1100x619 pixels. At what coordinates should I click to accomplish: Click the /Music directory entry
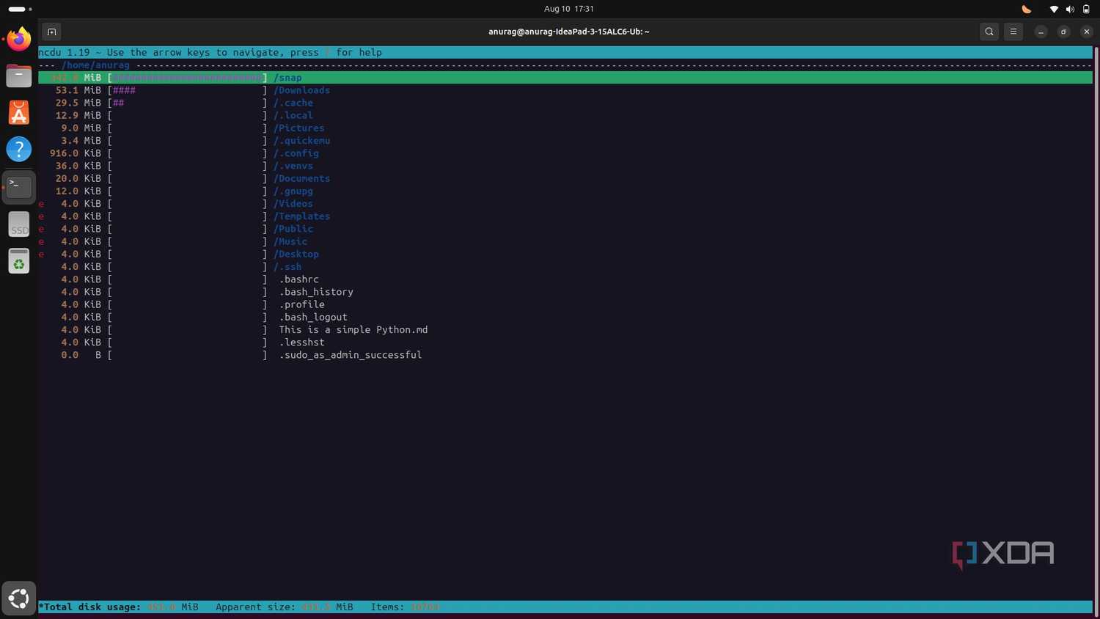pyautogui.click(x=290, y=241)
